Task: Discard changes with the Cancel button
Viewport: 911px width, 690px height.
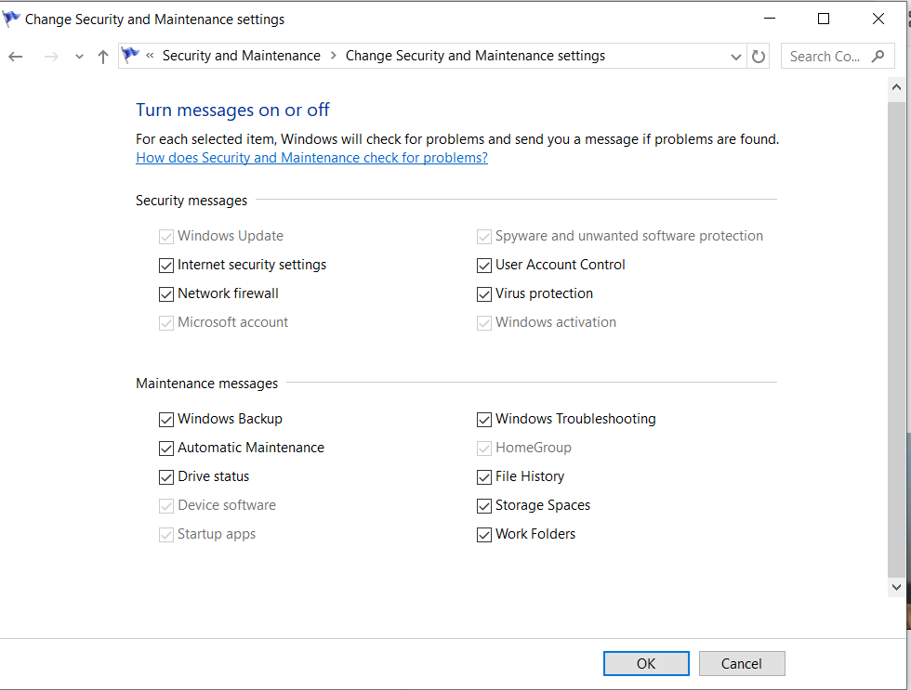Action: tap(742, 663)
